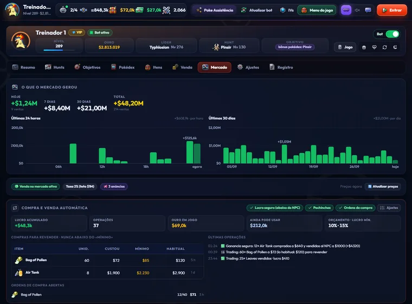The width and height of the screenshot is (412, 304).
Task: Click the robot bot-count icon beside 2/4
Action: tap(63, 10)
